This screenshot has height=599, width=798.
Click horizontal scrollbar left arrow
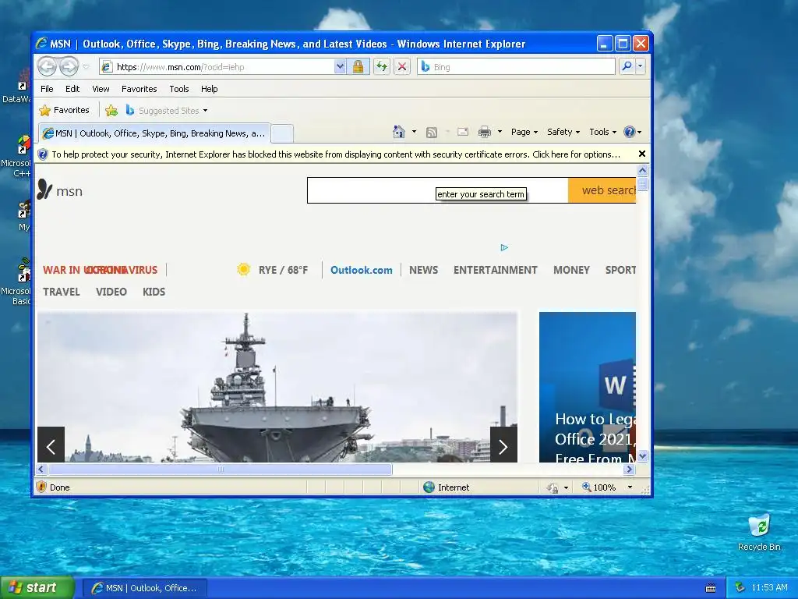[x=42, y=469]
